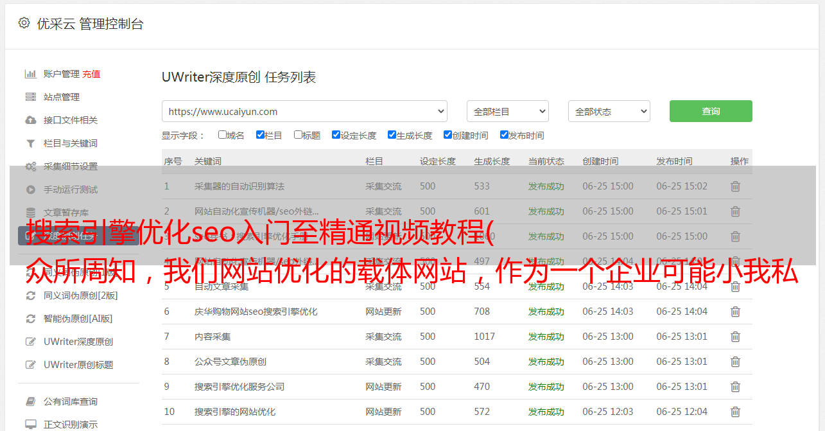Uncheck the 生成长度 display field checkbox

[x=392, y=135]
